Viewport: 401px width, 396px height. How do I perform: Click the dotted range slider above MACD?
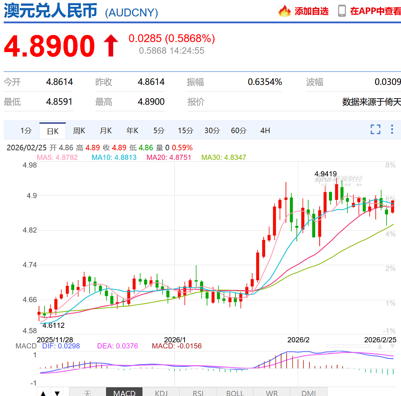point(349,346)
